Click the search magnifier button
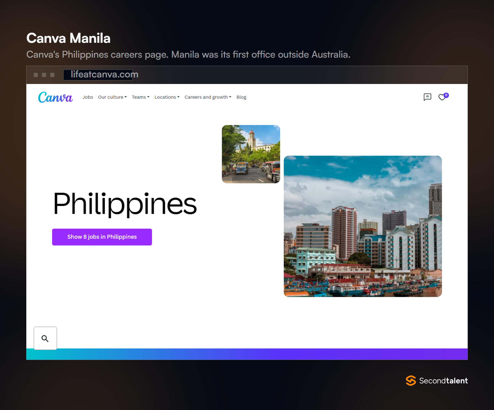The image size is (494, 410). [45, 338]
